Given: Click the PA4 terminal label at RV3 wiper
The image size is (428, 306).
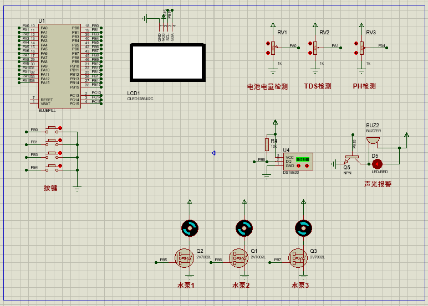Looking at the screenshot, I should pyautogui.click(x=381, y=46).
